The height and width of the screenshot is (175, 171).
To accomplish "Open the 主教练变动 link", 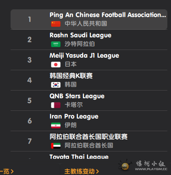I will [82, 171].
